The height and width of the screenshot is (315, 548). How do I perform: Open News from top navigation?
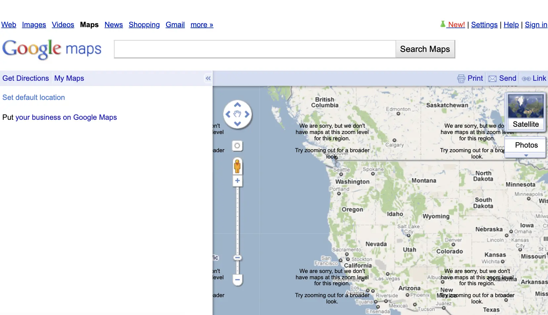[x=114, y=25]
